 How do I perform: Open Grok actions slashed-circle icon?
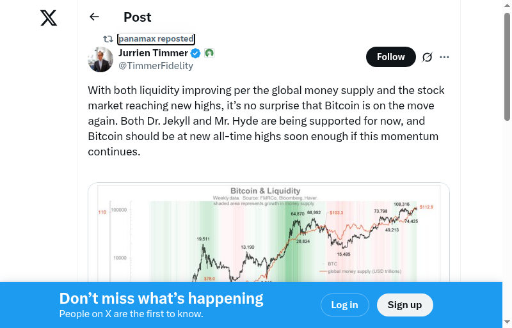click(x=428, y=57)
